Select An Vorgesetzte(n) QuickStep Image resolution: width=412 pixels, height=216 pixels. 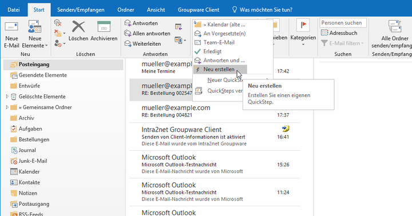coord(220,33)
